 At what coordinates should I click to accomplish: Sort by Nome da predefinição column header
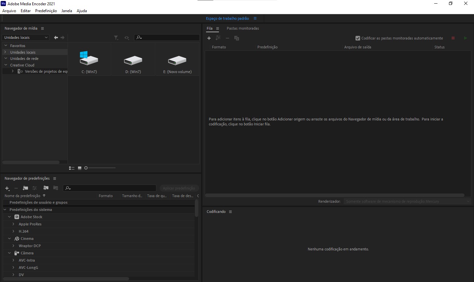(22, 196)
